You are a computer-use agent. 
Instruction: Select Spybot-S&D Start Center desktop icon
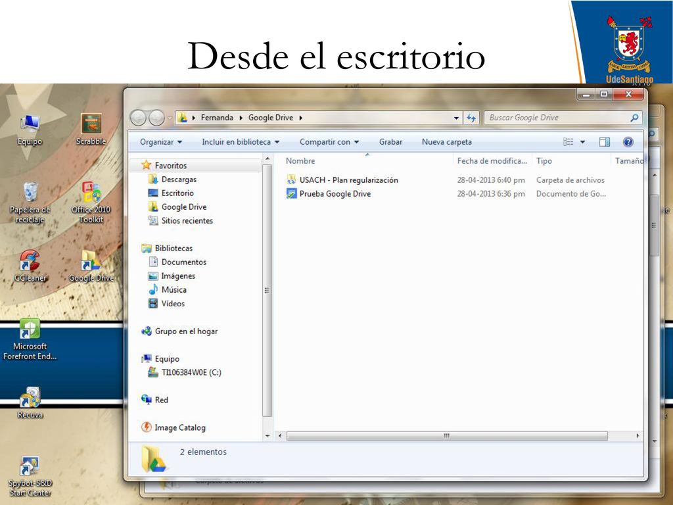pyautogui.click(x=30, y=476)
